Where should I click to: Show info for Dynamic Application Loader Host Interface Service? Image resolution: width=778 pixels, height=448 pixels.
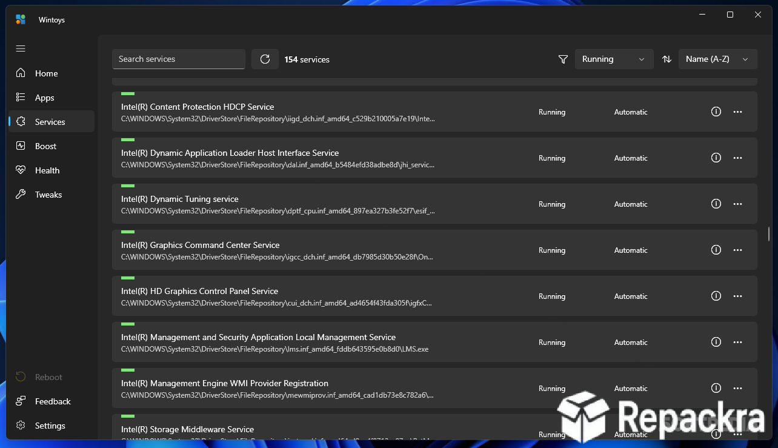[x=716, y=158]
